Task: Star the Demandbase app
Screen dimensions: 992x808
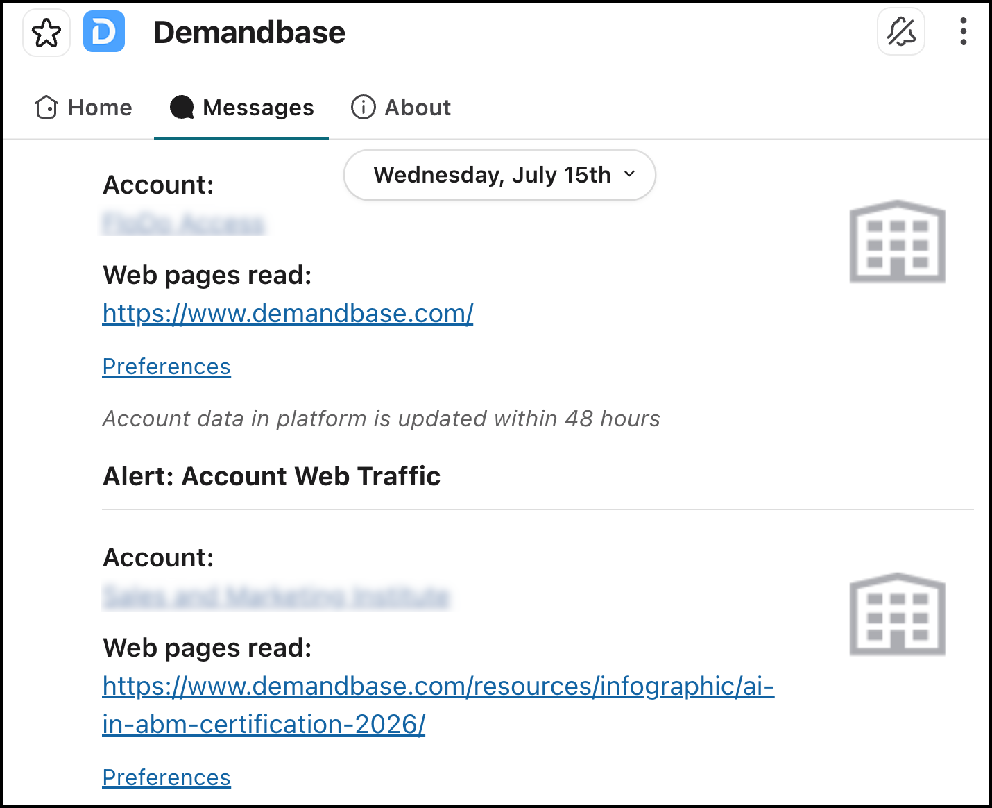Action: (x=46, y=33)
